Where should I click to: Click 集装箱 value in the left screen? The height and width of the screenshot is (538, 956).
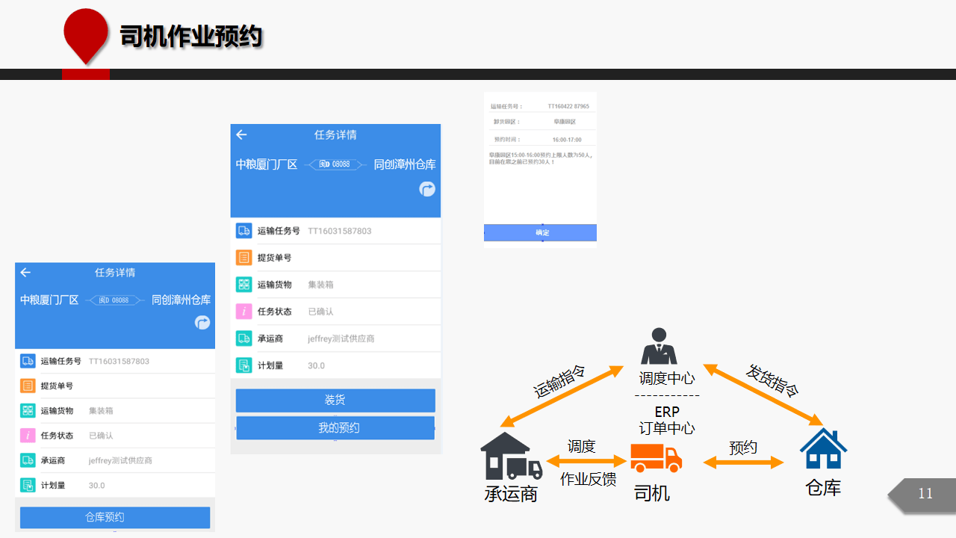click(x=101, y=410)
